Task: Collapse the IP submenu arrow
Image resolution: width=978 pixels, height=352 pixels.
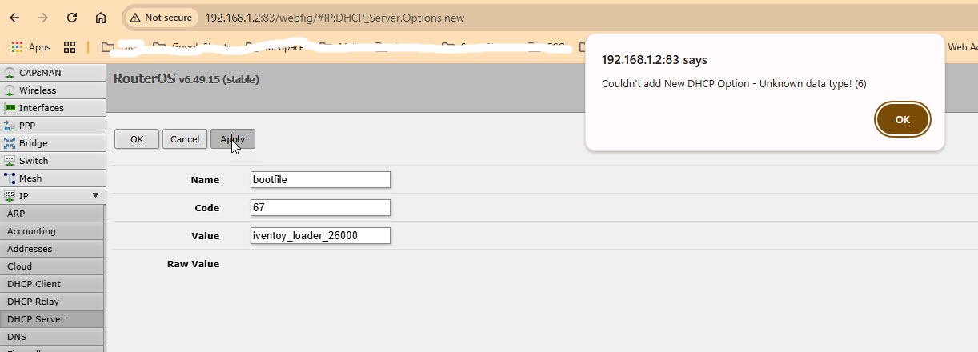Action: pyautogui.click(x=95, y=196)
